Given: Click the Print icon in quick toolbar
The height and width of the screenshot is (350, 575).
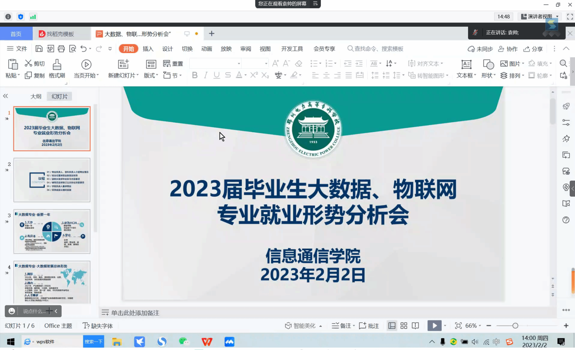Looking at the screenshot, I should click(61, 49).
